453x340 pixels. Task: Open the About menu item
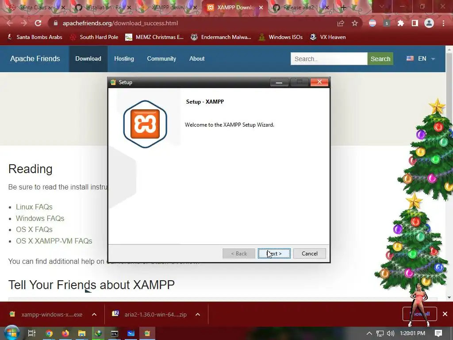tap(197, 59)
